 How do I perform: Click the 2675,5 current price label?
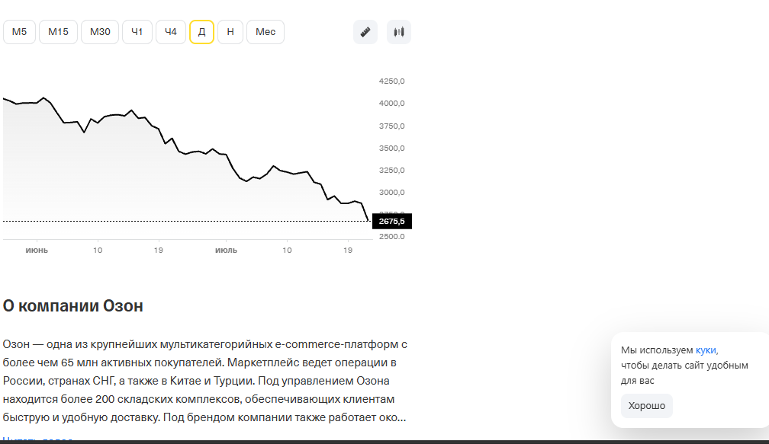(x=392, y=222)
